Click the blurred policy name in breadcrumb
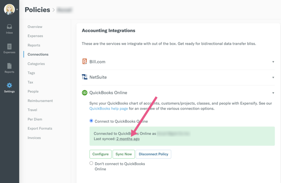Screen dimensions: 281x183 (64, 10)
